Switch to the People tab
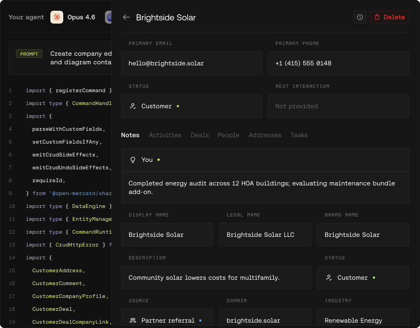Image resolution: width=420 pixels, height=328 pixels. pyautogui.click(x=228, y=135)
